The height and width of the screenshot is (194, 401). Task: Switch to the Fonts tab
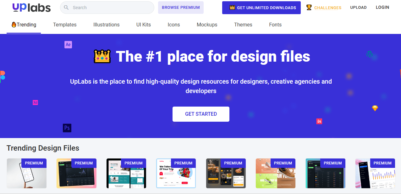[275, 25]
